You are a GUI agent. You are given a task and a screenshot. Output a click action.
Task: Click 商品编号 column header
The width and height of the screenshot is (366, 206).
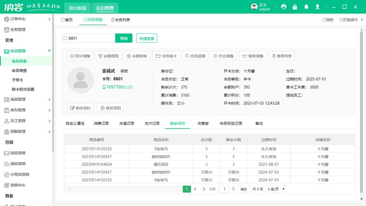pos(97,140)
